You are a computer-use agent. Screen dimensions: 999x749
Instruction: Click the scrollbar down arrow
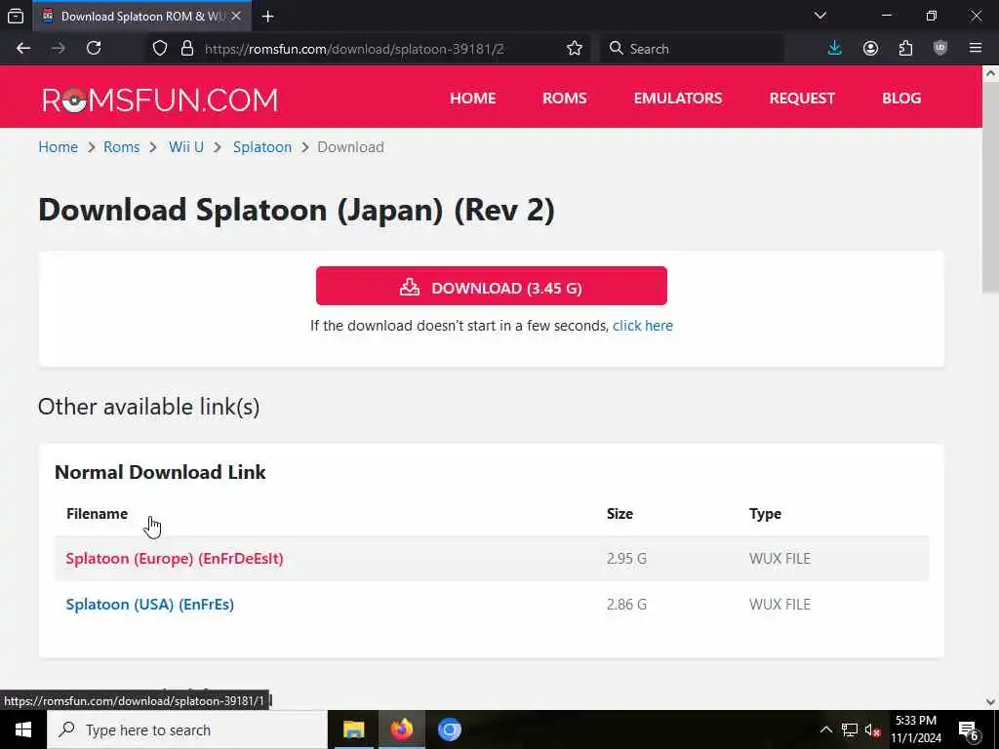(990, 702)
